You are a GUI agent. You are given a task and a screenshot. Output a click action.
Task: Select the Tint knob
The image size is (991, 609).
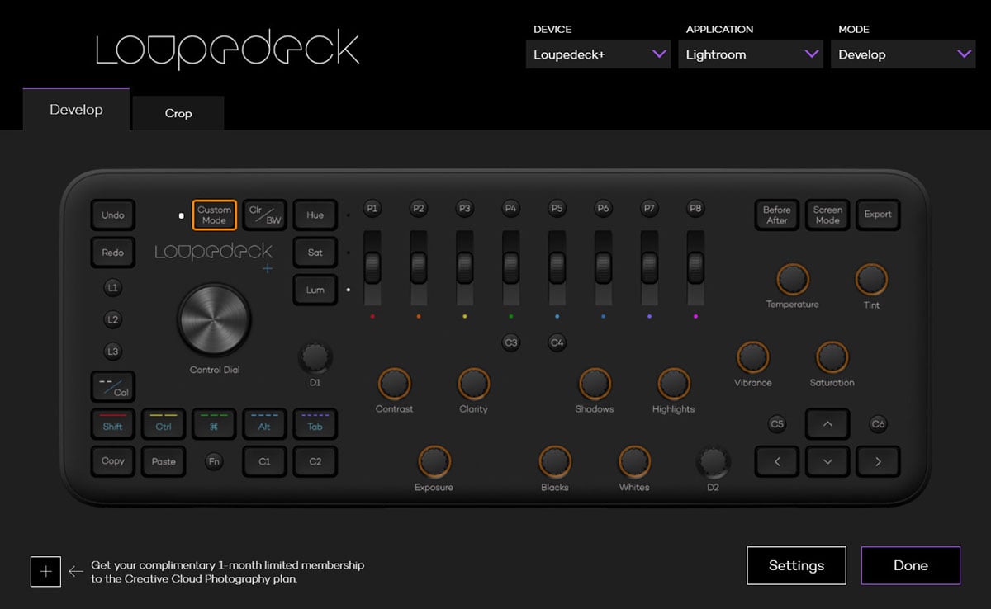[x=871, y=280]
